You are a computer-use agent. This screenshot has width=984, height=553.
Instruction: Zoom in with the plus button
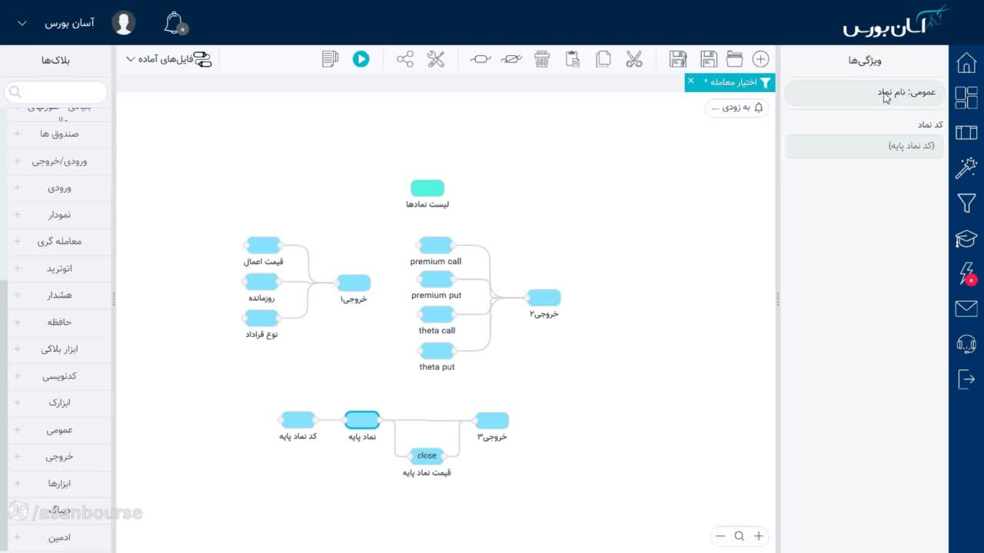(x=759, y=536)
